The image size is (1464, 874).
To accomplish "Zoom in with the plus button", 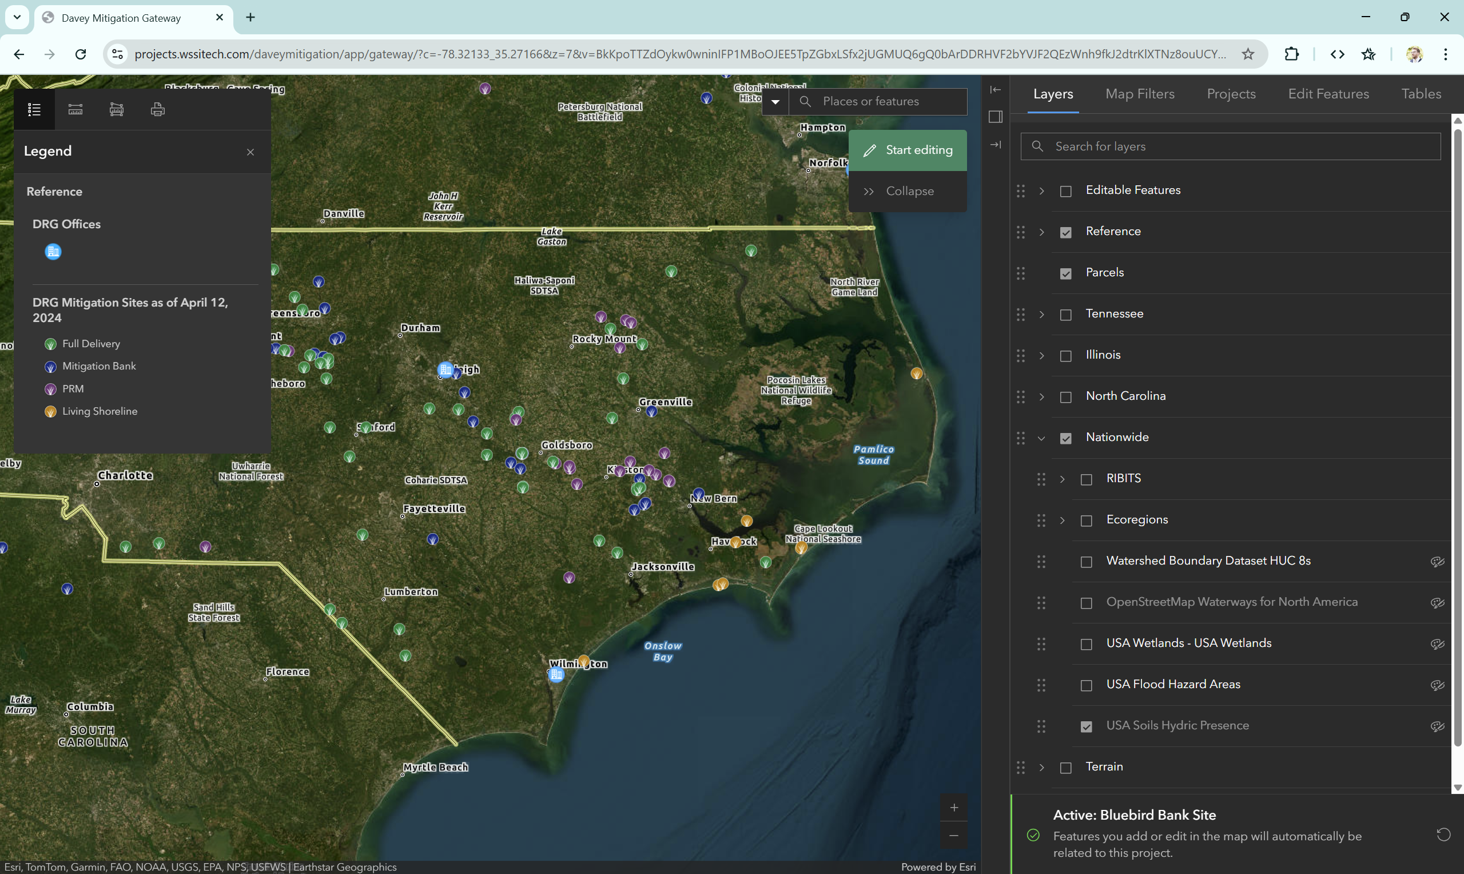I will 954,808.
